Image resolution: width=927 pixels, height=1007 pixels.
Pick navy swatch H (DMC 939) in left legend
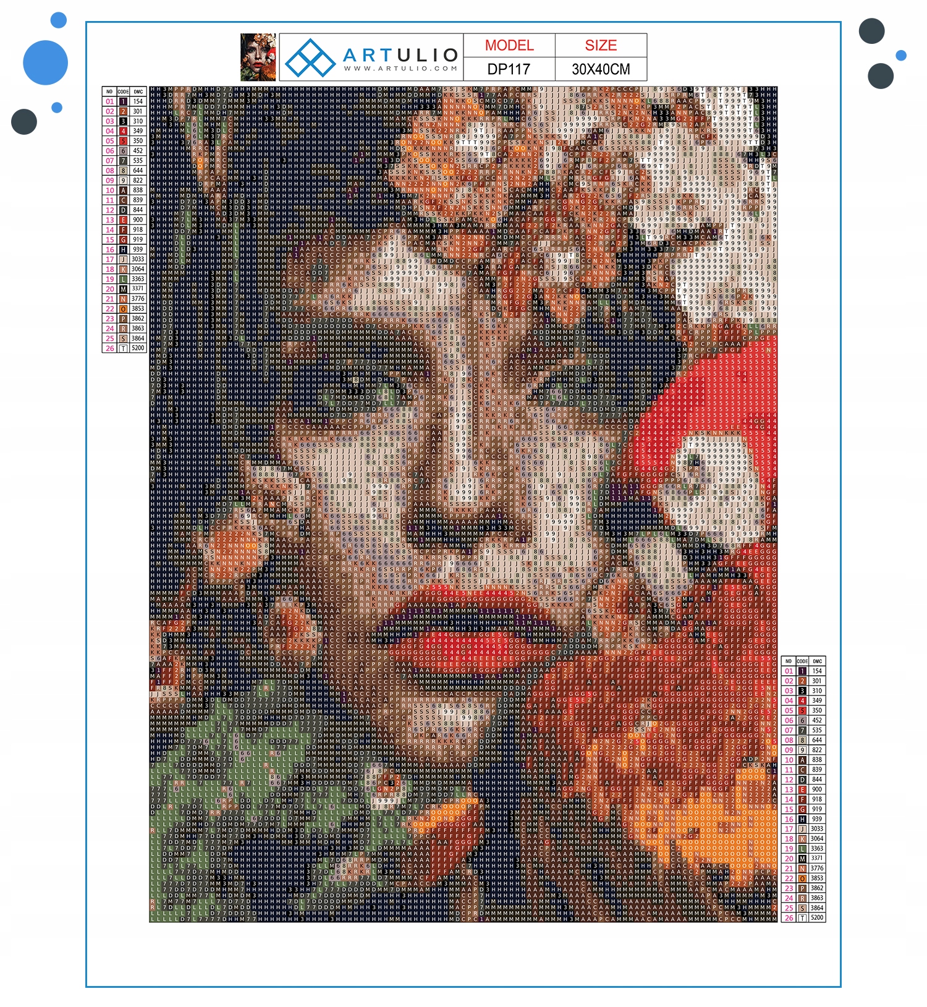(x=123, y=249)
